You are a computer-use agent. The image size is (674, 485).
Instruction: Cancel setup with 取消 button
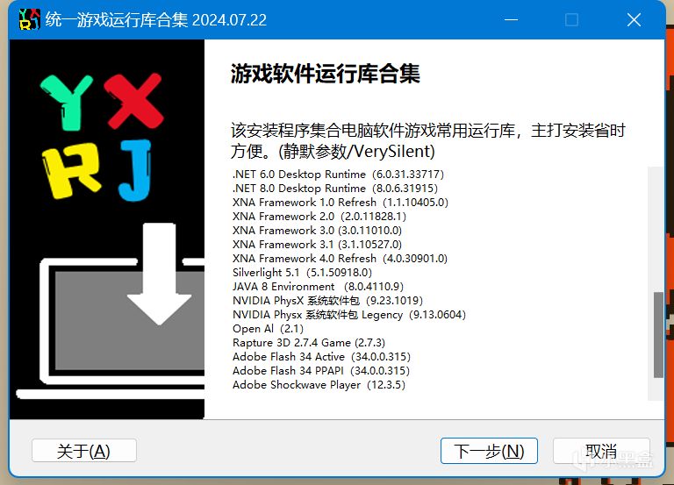point(601,451)
